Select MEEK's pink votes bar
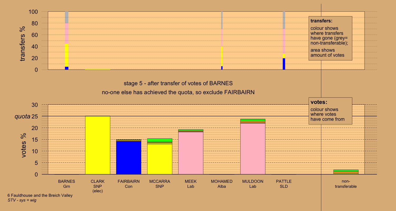The height and width of the screenshot is (211, 396). [191, 153]
